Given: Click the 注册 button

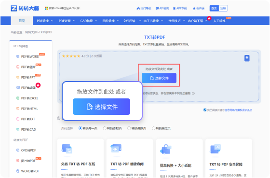Looking at the screenshot, I should point(223,8).
